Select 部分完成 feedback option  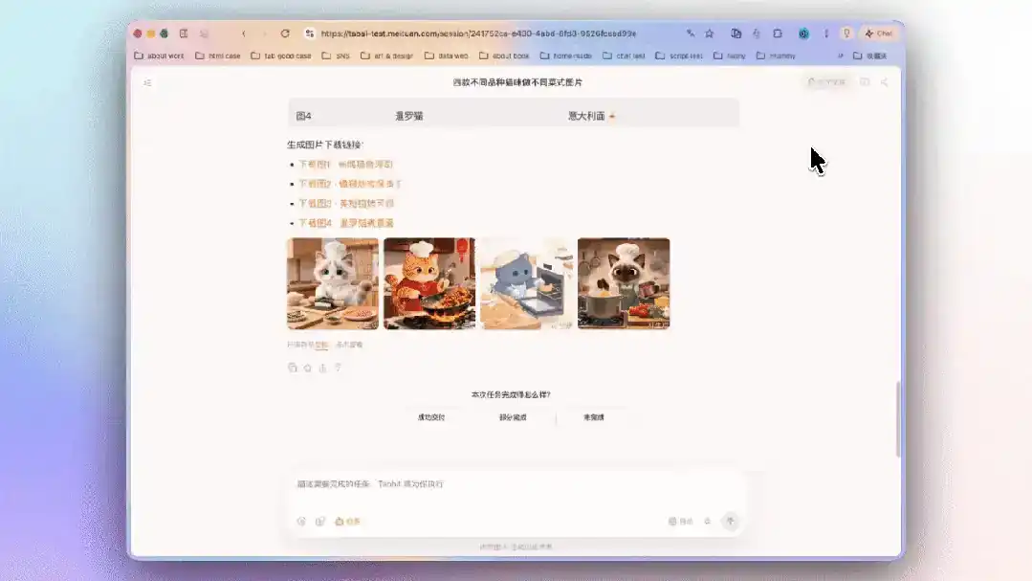click(x=513, y=417)
